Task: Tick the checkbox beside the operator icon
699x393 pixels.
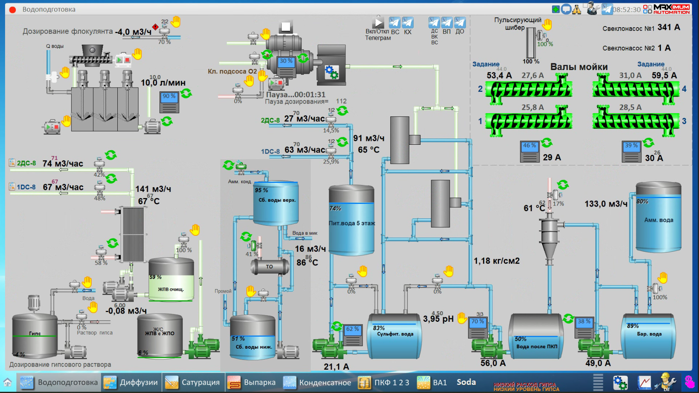Action: [585, 5]
